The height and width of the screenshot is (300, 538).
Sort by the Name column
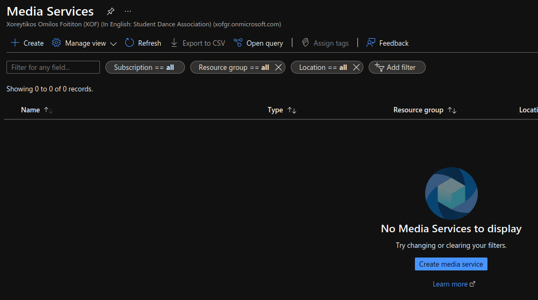(30, 110)
